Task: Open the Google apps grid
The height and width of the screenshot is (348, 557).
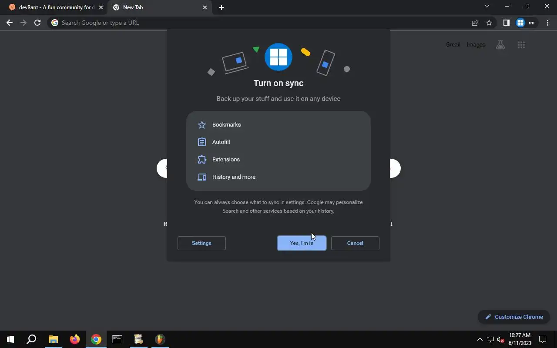Action: click(521, 45)
